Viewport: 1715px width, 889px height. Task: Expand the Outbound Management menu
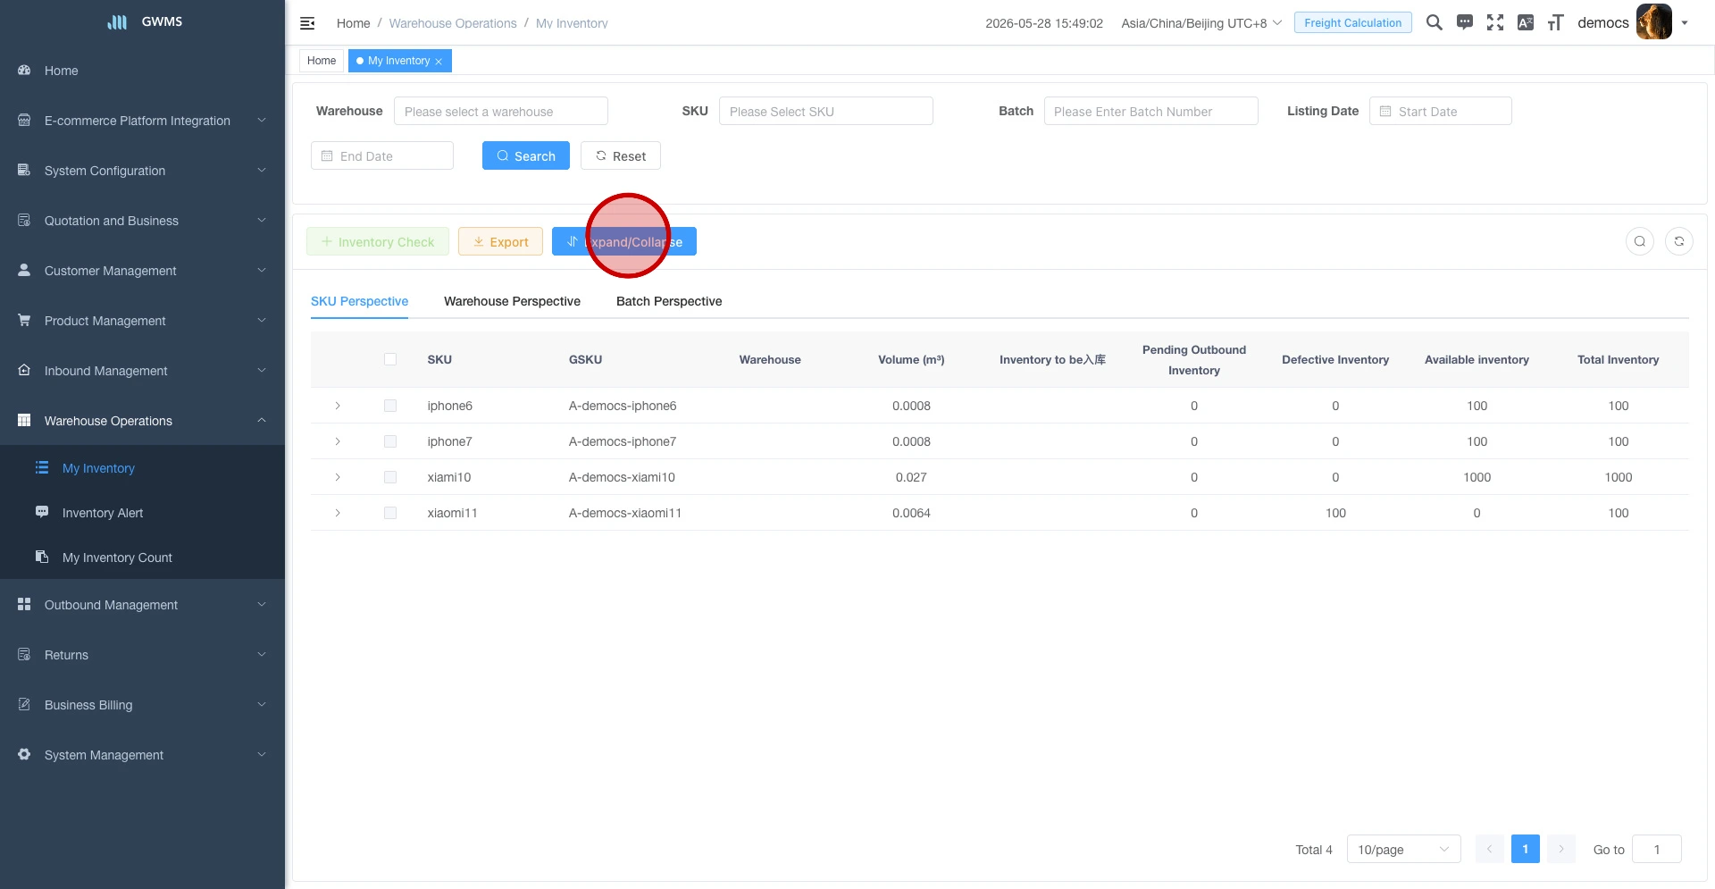coord(143,604)
